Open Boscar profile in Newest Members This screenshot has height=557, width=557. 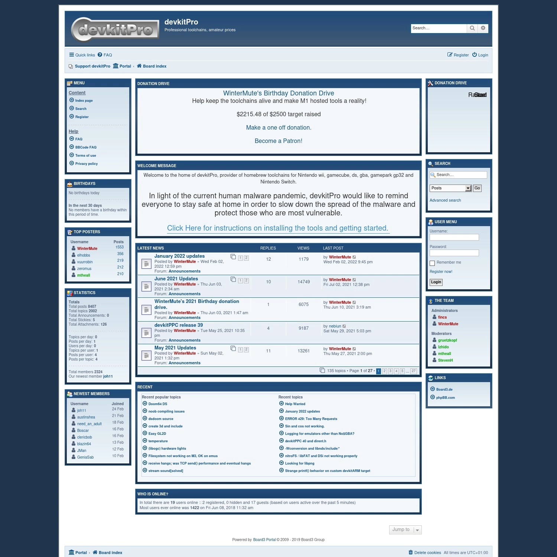coord(83,431)
